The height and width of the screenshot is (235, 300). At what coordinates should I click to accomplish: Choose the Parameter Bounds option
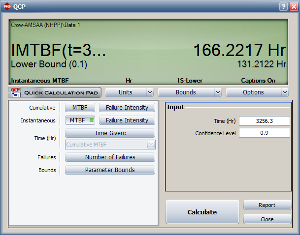coord(110,170)
